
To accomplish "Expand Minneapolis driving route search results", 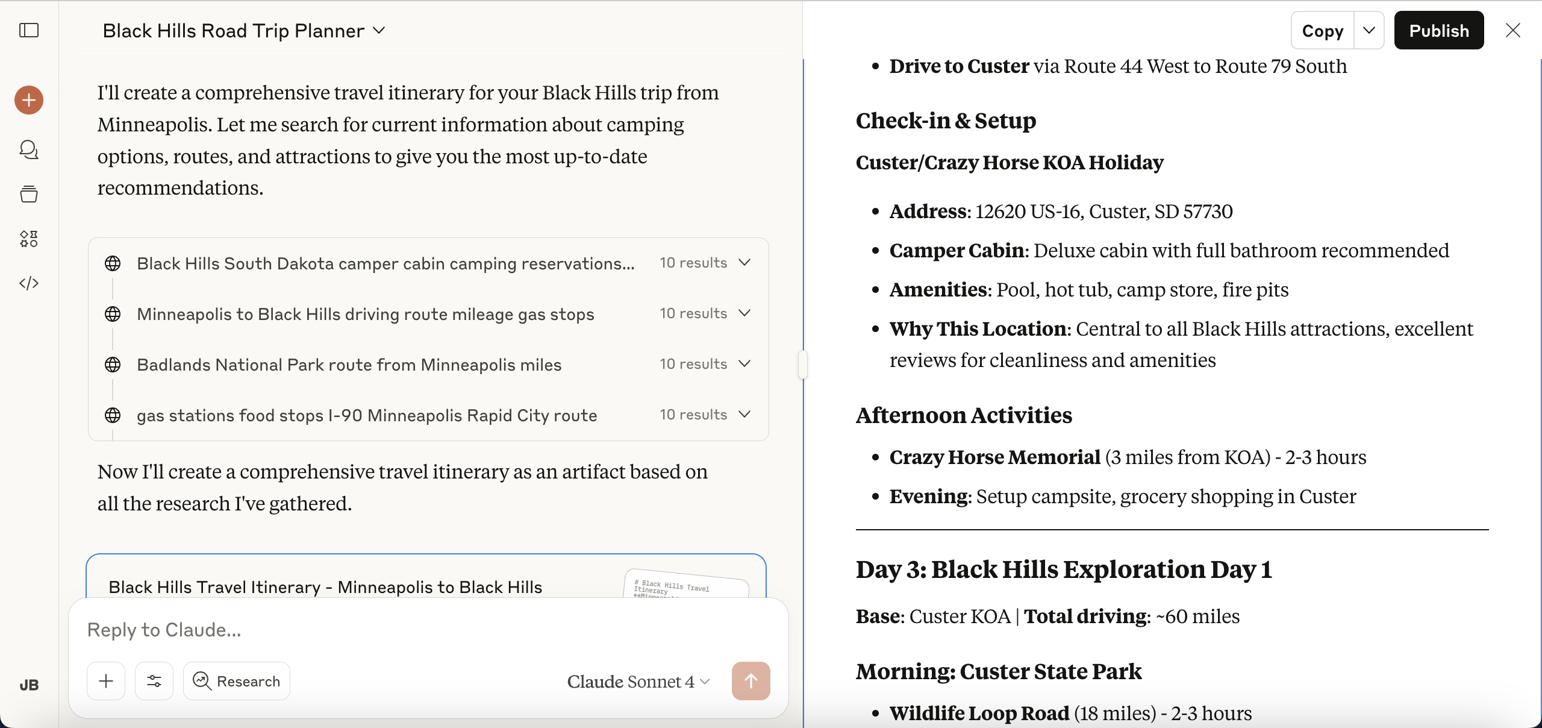I will (x=744, y=313).
